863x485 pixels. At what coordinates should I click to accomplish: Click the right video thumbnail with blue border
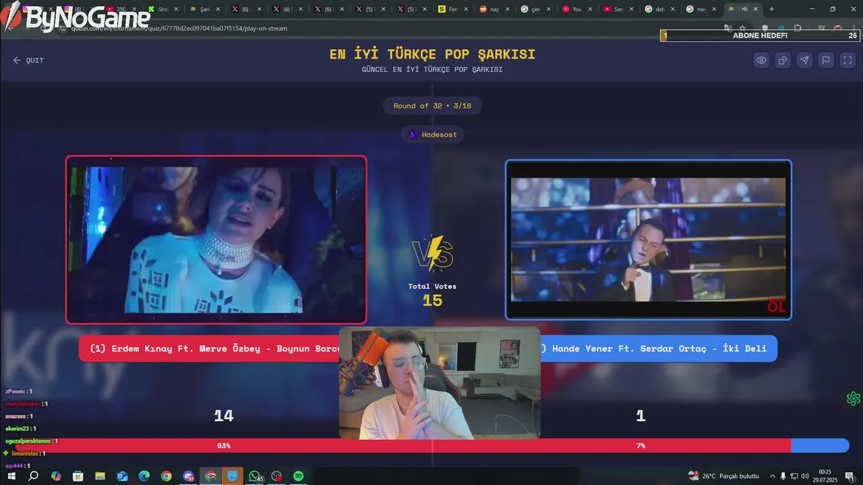648,240
